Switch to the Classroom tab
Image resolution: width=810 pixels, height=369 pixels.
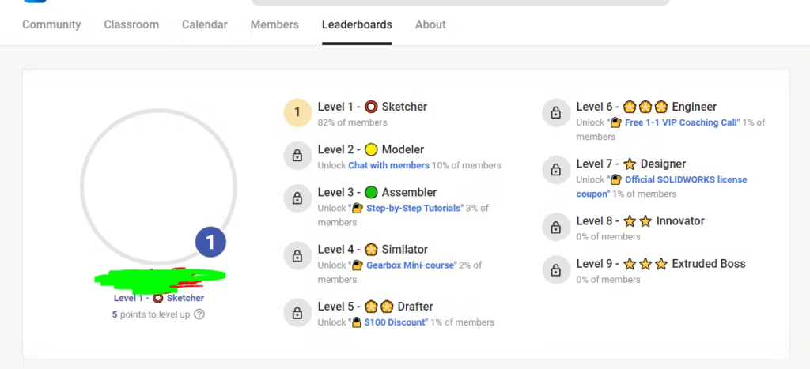coord(131,24)
